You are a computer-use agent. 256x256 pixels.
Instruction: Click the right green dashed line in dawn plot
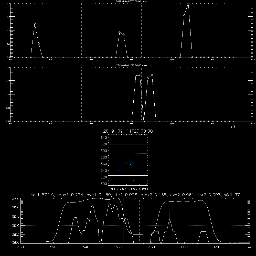point(141,30)
